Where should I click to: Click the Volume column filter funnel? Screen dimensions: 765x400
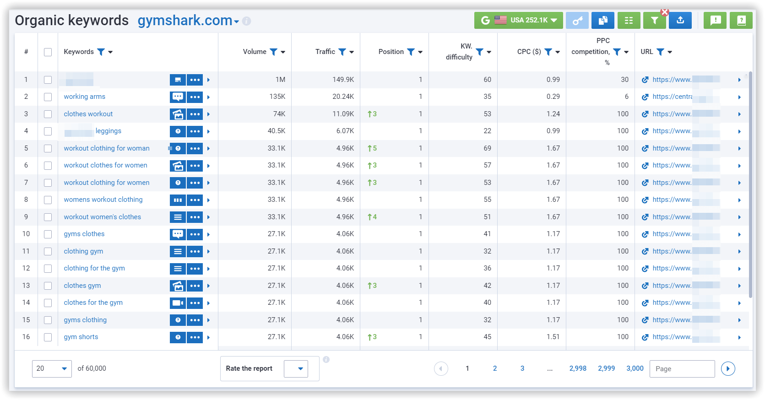[x=274, y=52]
